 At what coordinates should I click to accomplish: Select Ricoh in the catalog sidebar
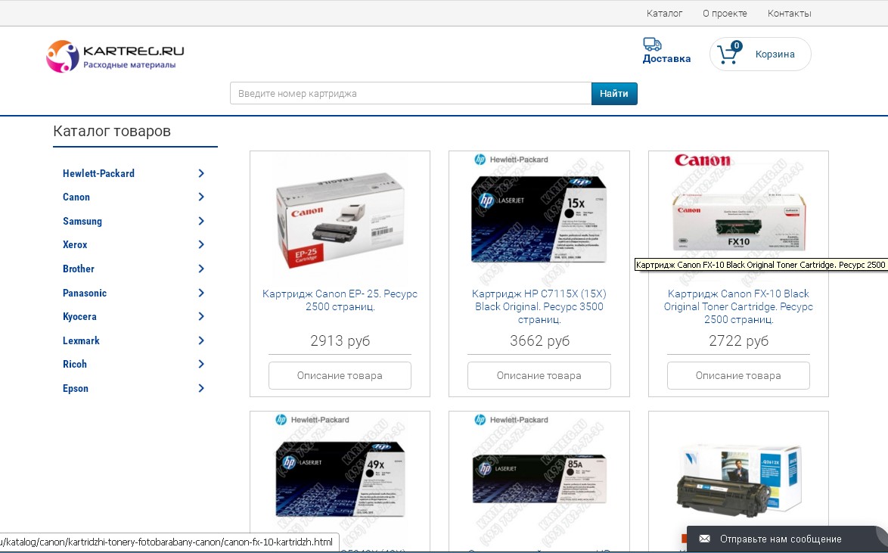click(x=75, y=365)
